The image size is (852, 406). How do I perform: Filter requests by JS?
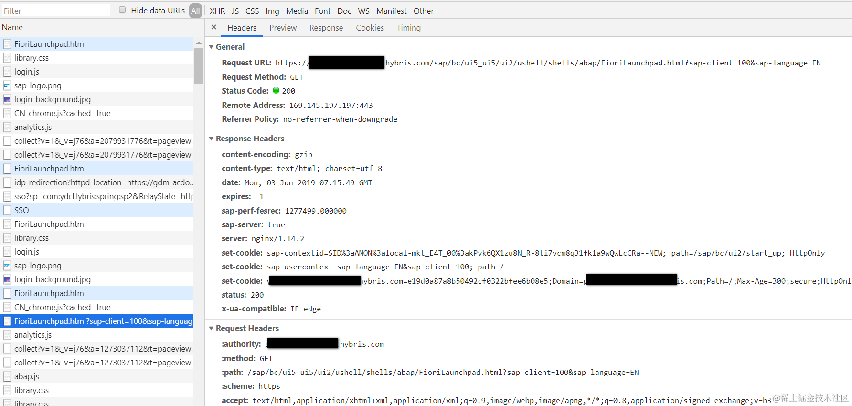tap(235, 11)
